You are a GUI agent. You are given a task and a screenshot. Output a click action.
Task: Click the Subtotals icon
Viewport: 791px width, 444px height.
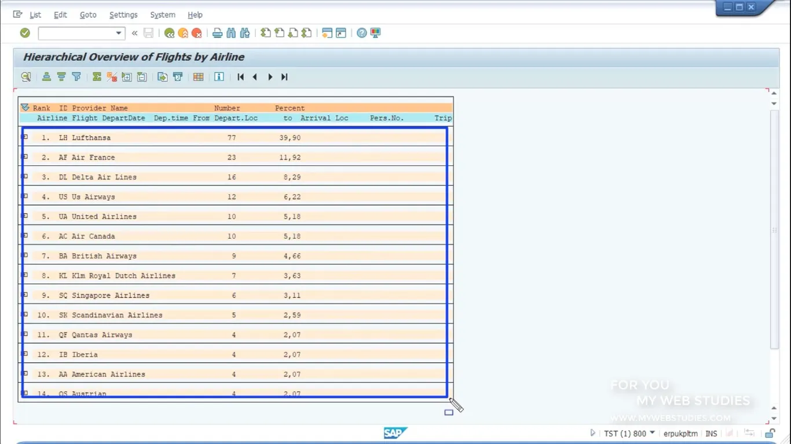click(112, 77)
